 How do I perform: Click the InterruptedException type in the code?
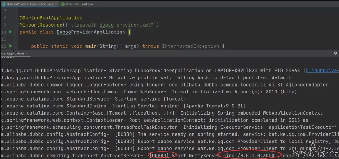[190, 46]
